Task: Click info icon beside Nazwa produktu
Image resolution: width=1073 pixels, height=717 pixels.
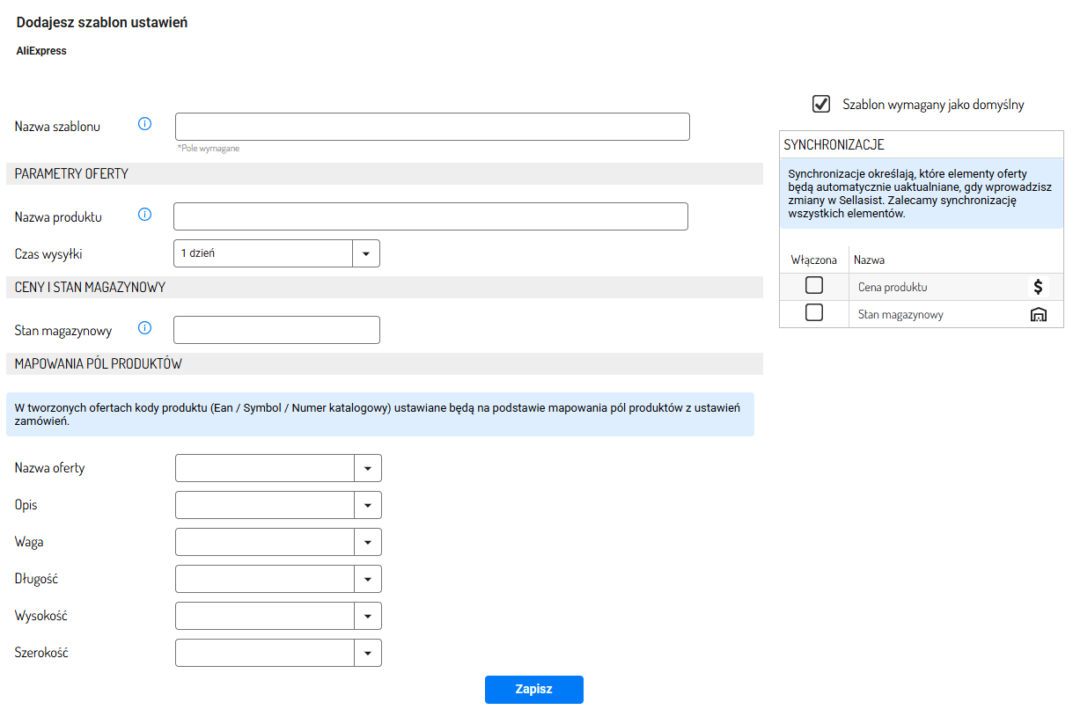Action: 145,215
